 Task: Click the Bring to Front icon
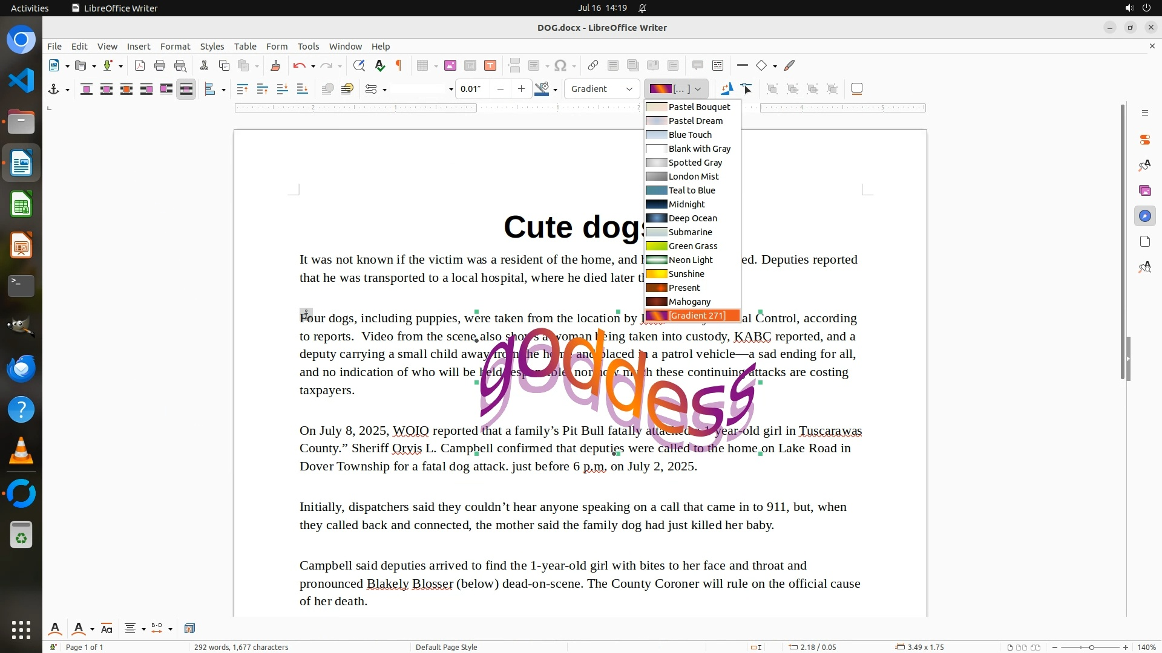242,89
